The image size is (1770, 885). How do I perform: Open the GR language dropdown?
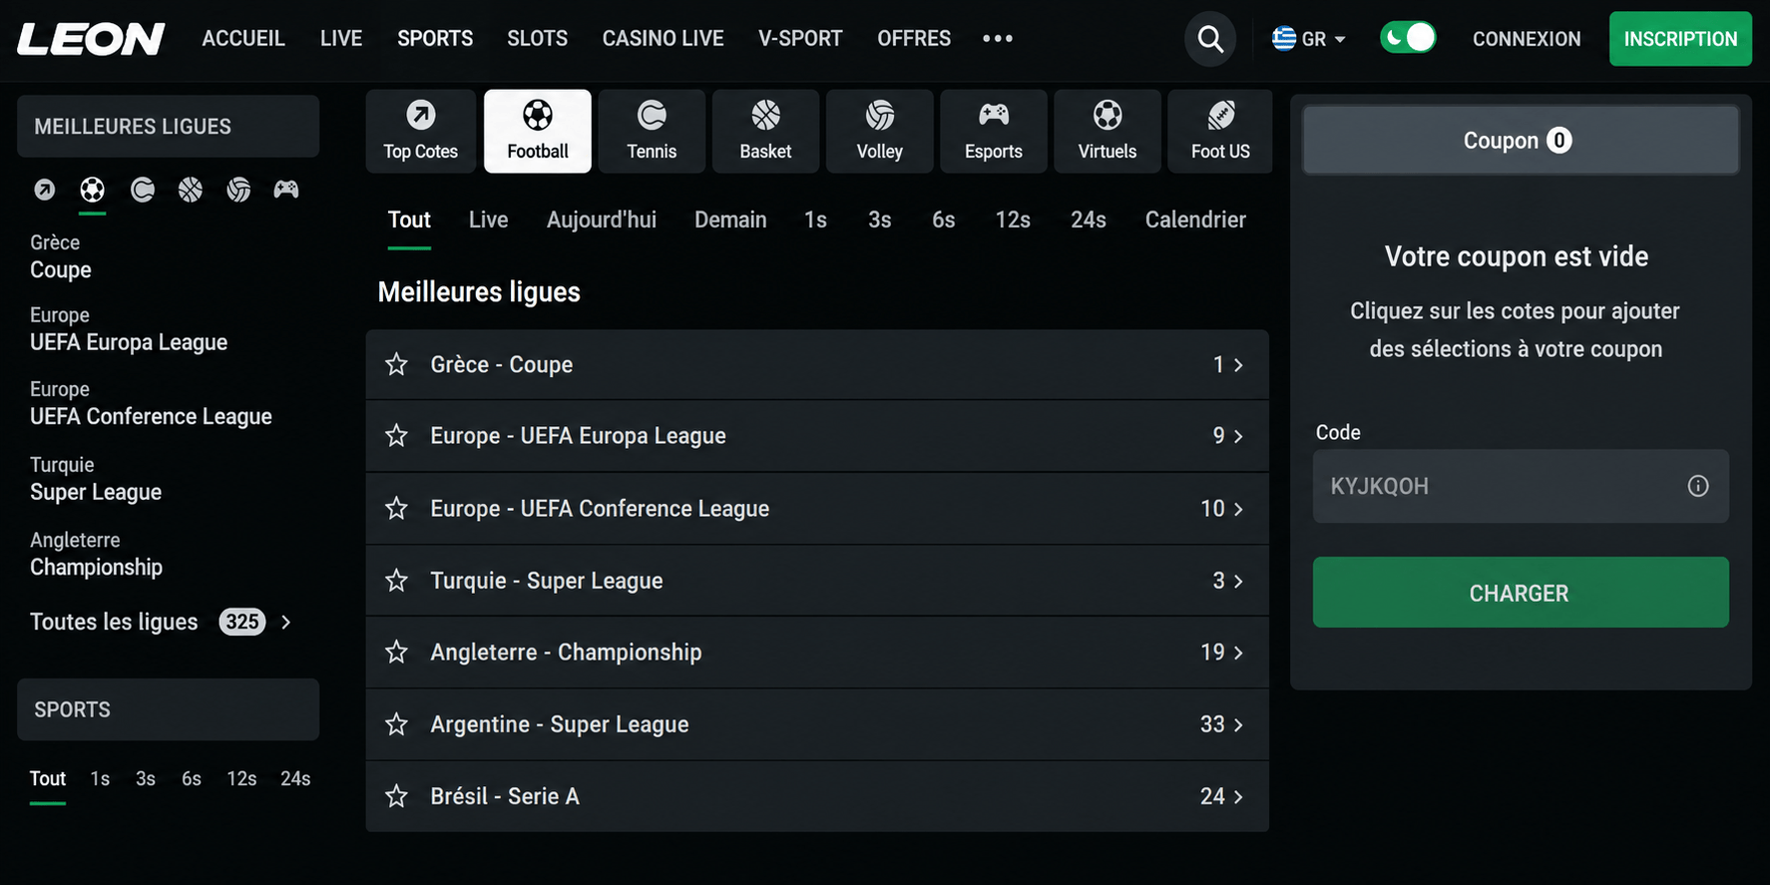[1309, 39]
